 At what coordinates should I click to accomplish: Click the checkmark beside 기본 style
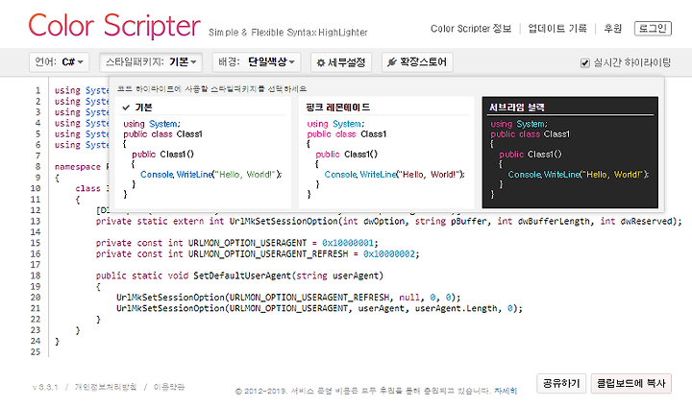click(126, 108)
